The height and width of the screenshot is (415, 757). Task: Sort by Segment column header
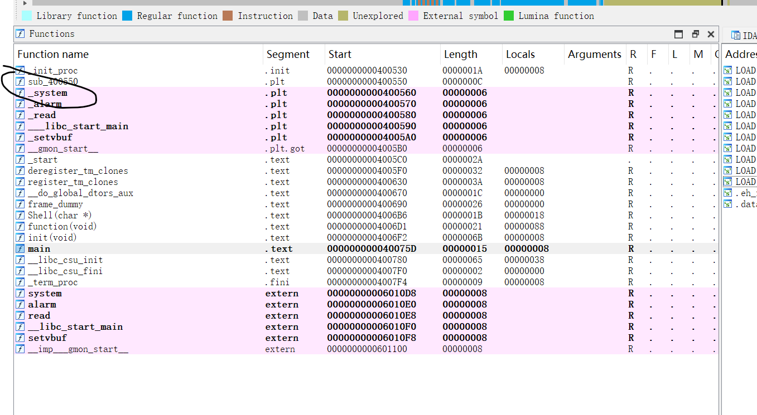pyautogui.click(x=288, y=55)
